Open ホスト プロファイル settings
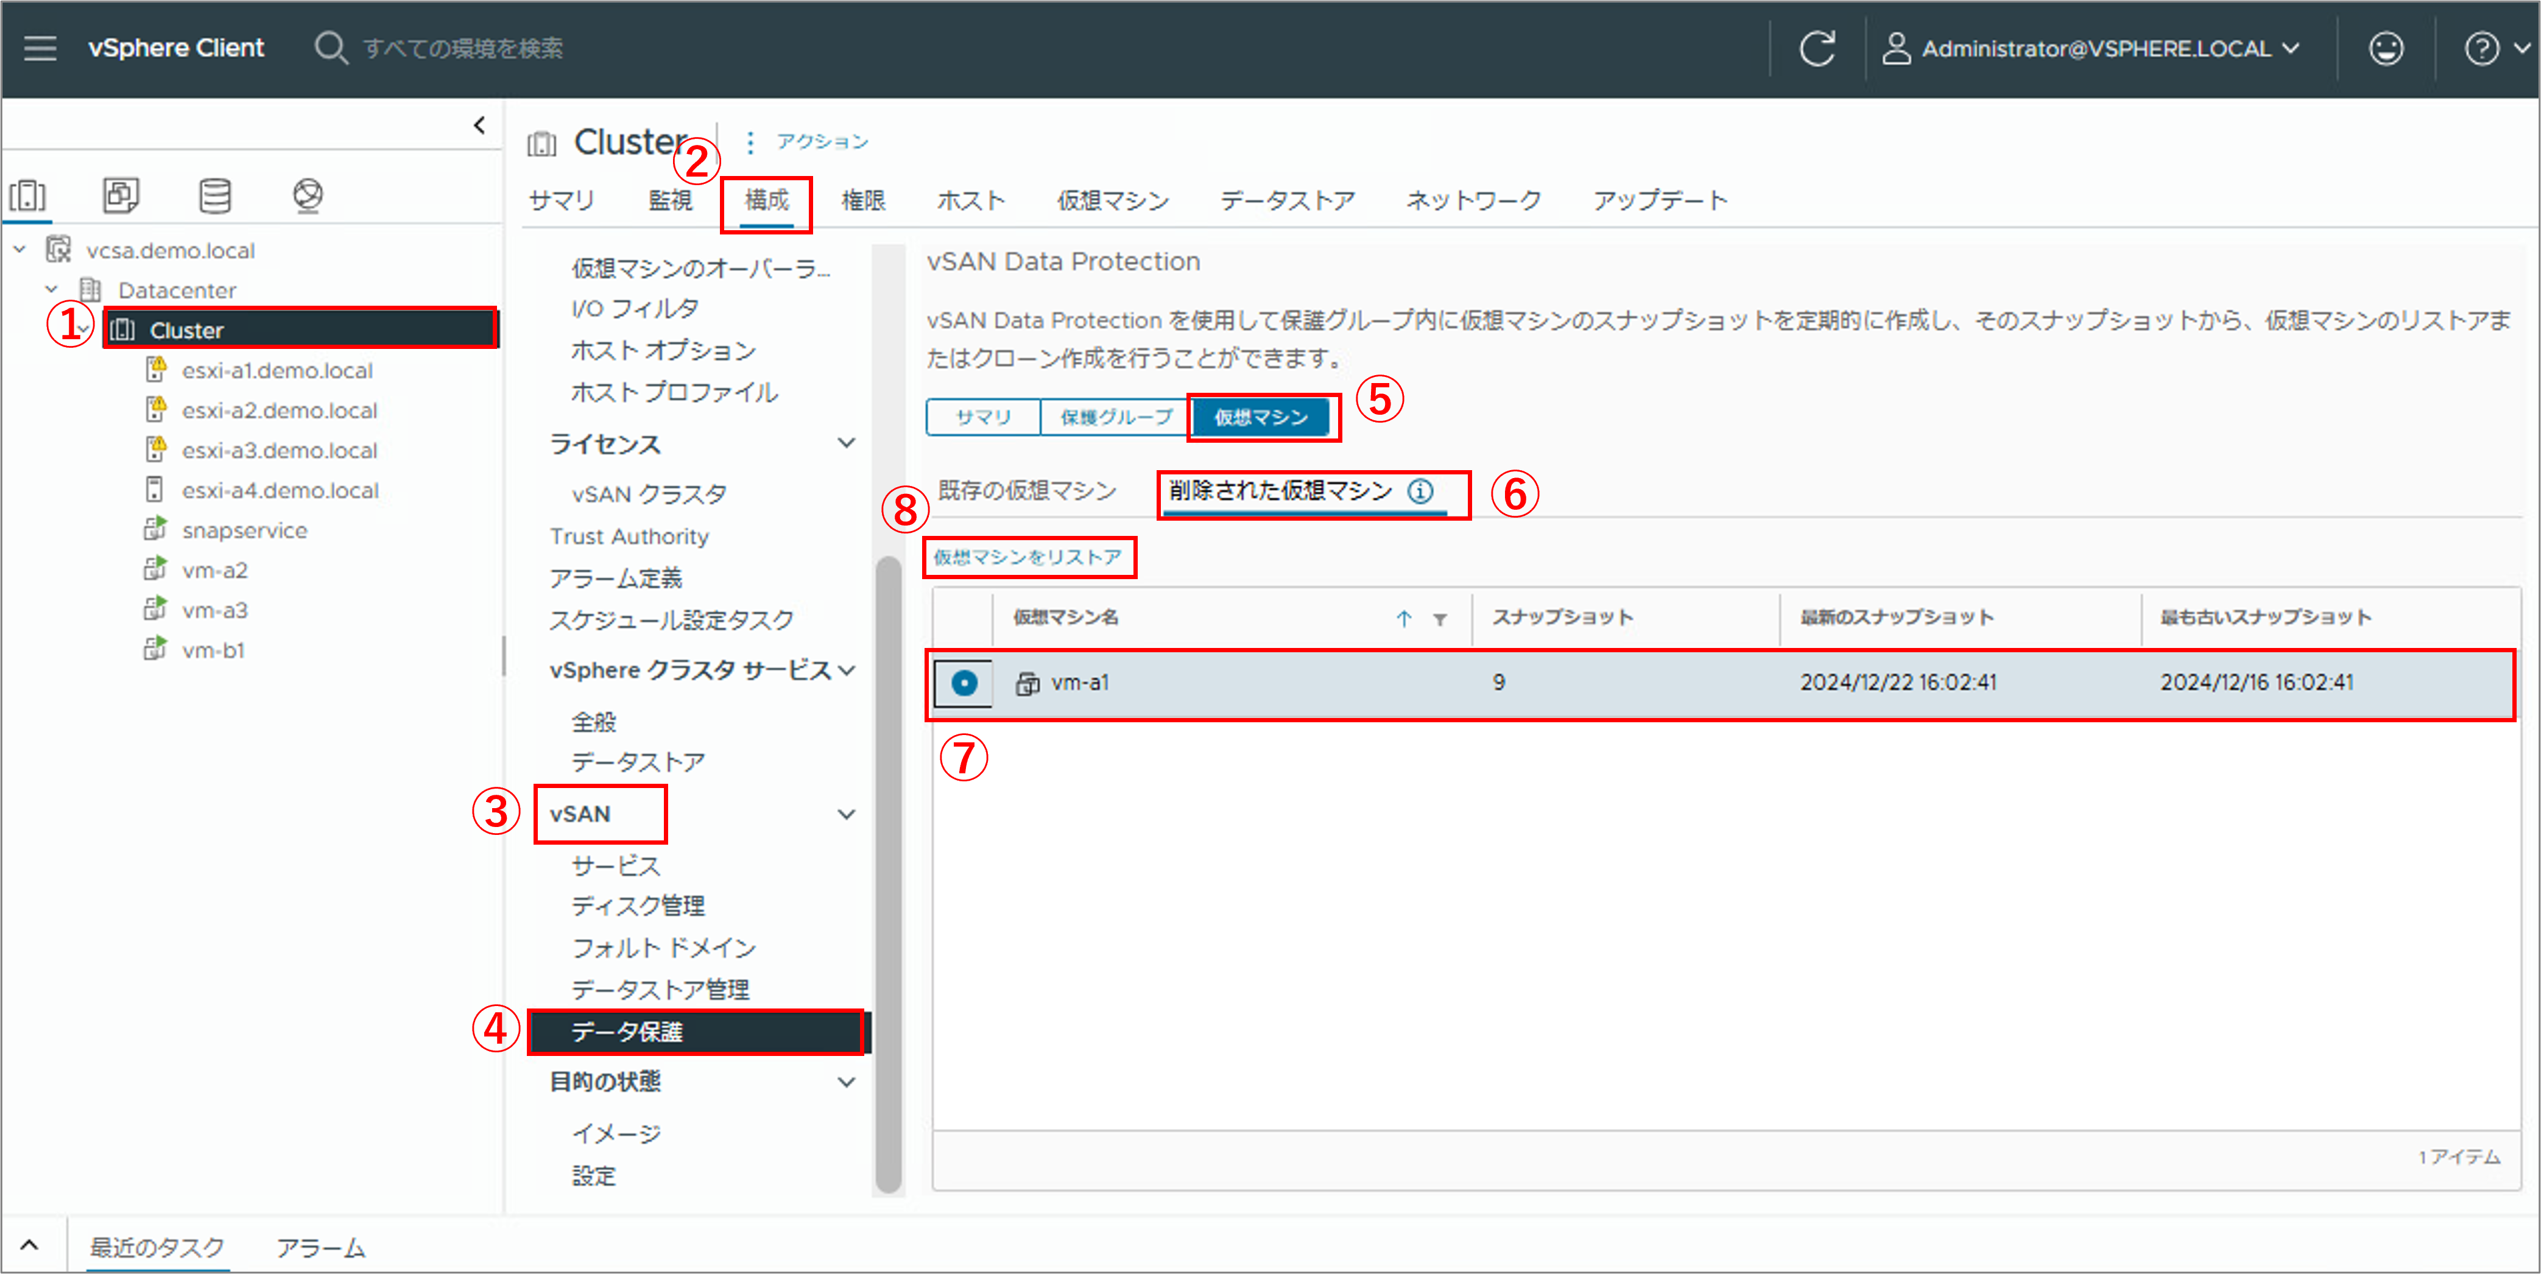The image size is (2541, 1274). pyautogui.click(x=674, y=392)
